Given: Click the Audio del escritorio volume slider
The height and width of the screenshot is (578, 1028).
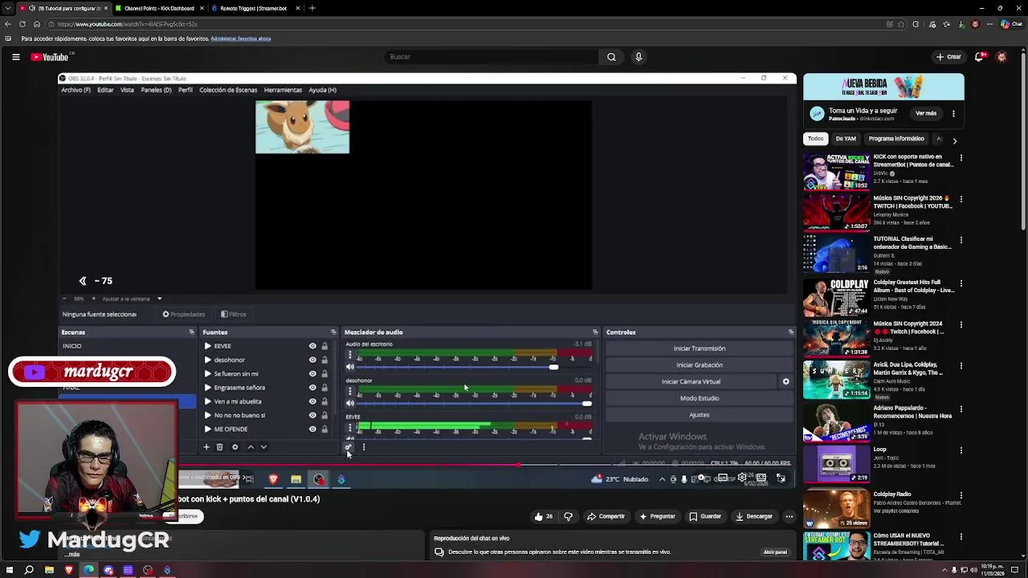Looking at the screenshot, I should [474, 368].
